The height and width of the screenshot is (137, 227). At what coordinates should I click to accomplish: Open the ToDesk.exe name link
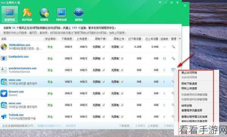click(x=16, y=115)
